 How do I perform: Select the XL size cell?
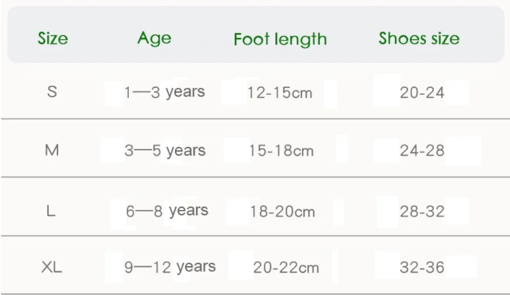pyautogui.click(x=52, y=267)
